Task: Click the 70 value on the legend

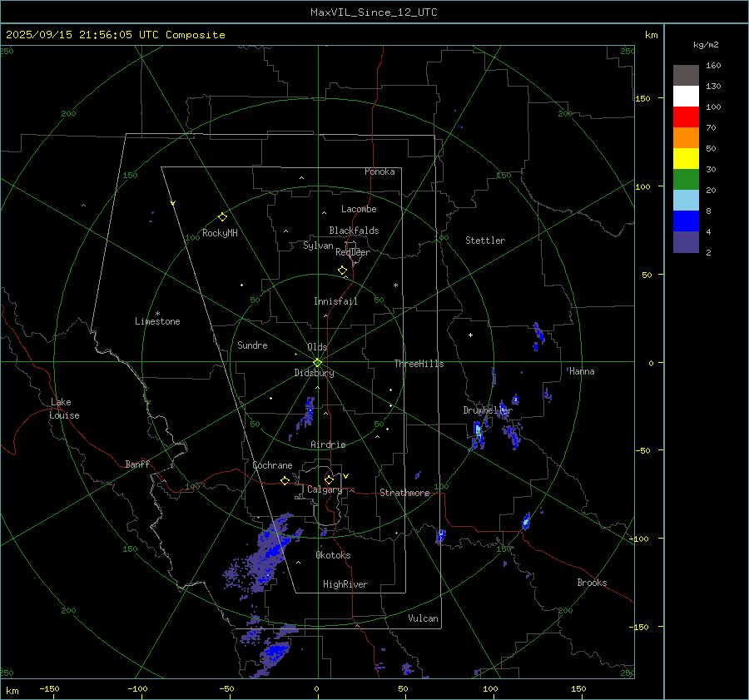Action: (711, 127)
